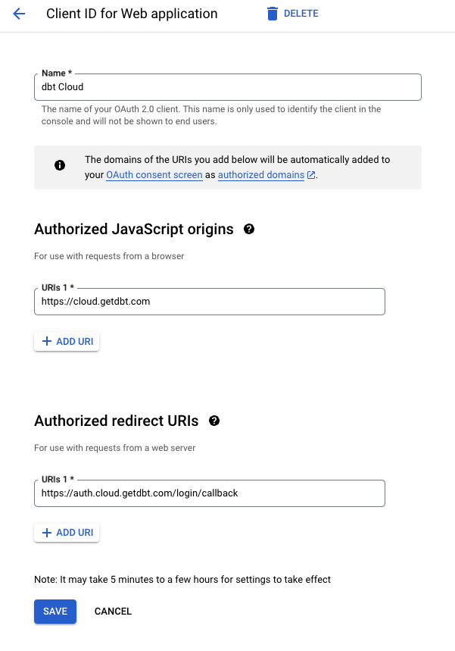Click the plus icon on first ADD URI button
This screenshot has width=455, height=651.
[x=47, y=341]
